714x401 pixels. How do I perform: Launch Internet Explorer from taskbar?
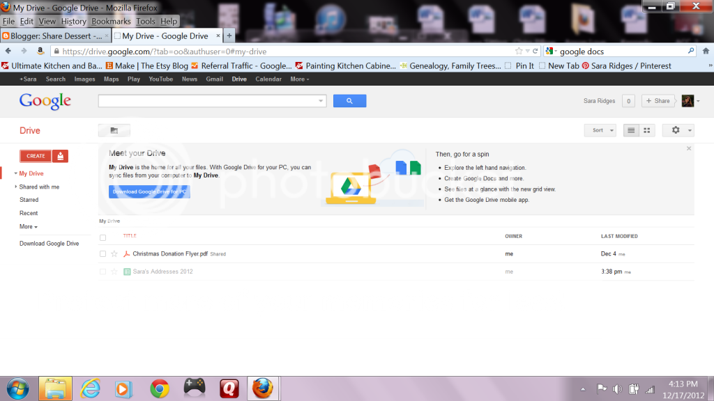click(x=90, y=388)
